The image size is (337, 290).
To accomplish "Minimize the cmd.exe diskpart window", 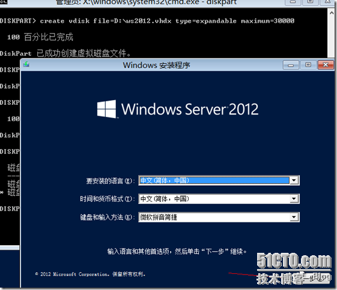I will coord(293,2).
